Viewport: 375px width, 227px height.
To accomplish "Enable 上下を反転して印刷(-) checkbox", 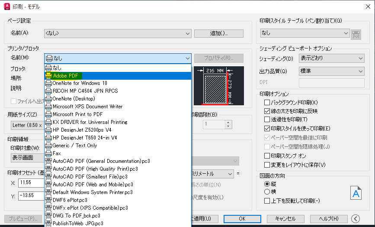I will coord(267,201).
